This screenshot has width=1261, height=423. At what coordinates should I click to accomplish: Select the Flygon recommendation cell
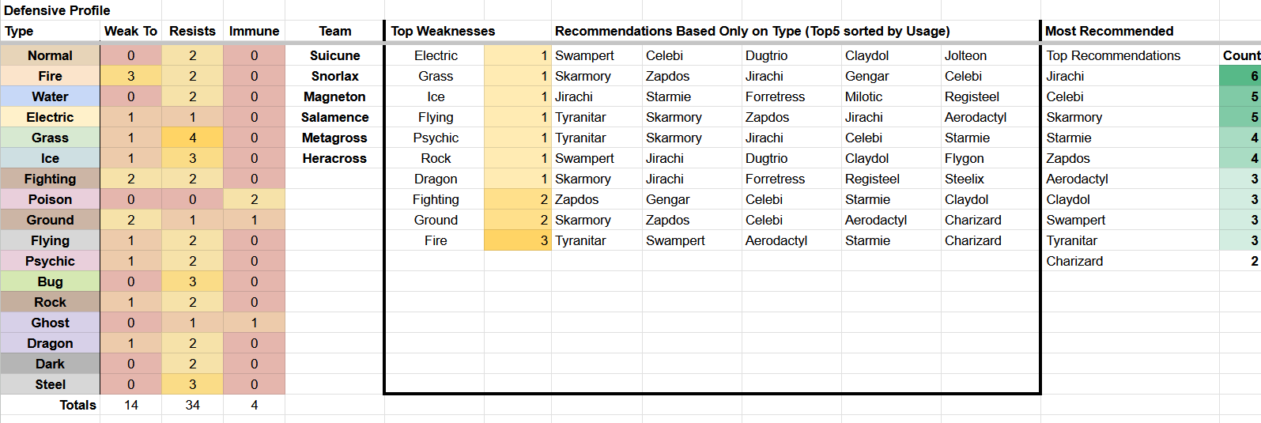coord(964,158)
